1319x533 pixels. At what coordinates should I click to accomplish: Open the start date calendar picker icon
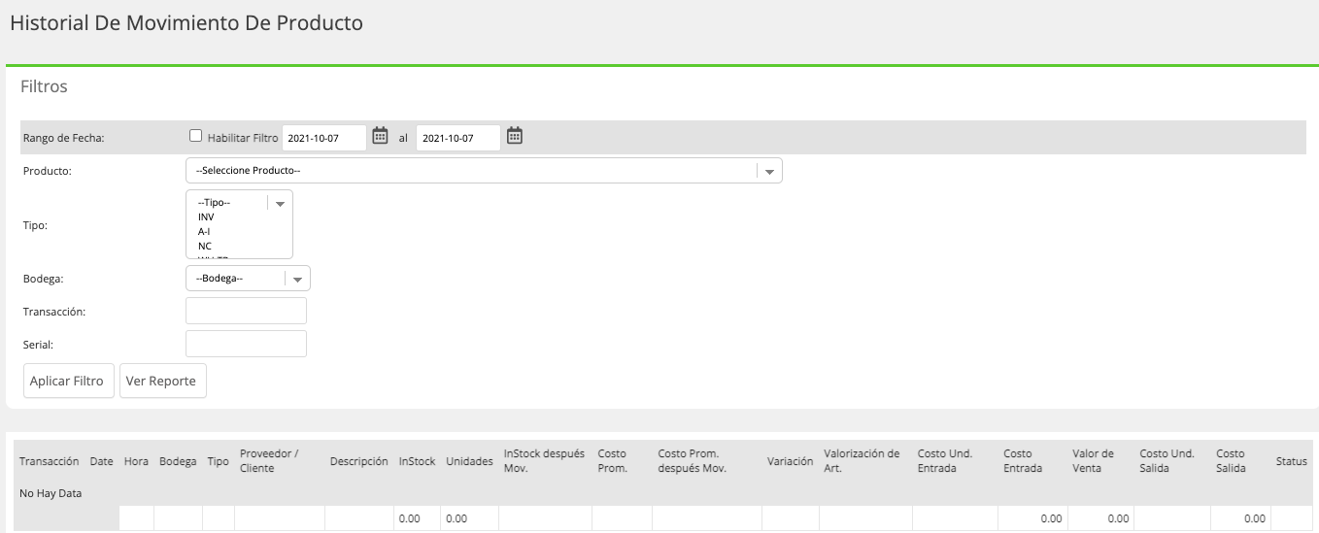point(381,137)
